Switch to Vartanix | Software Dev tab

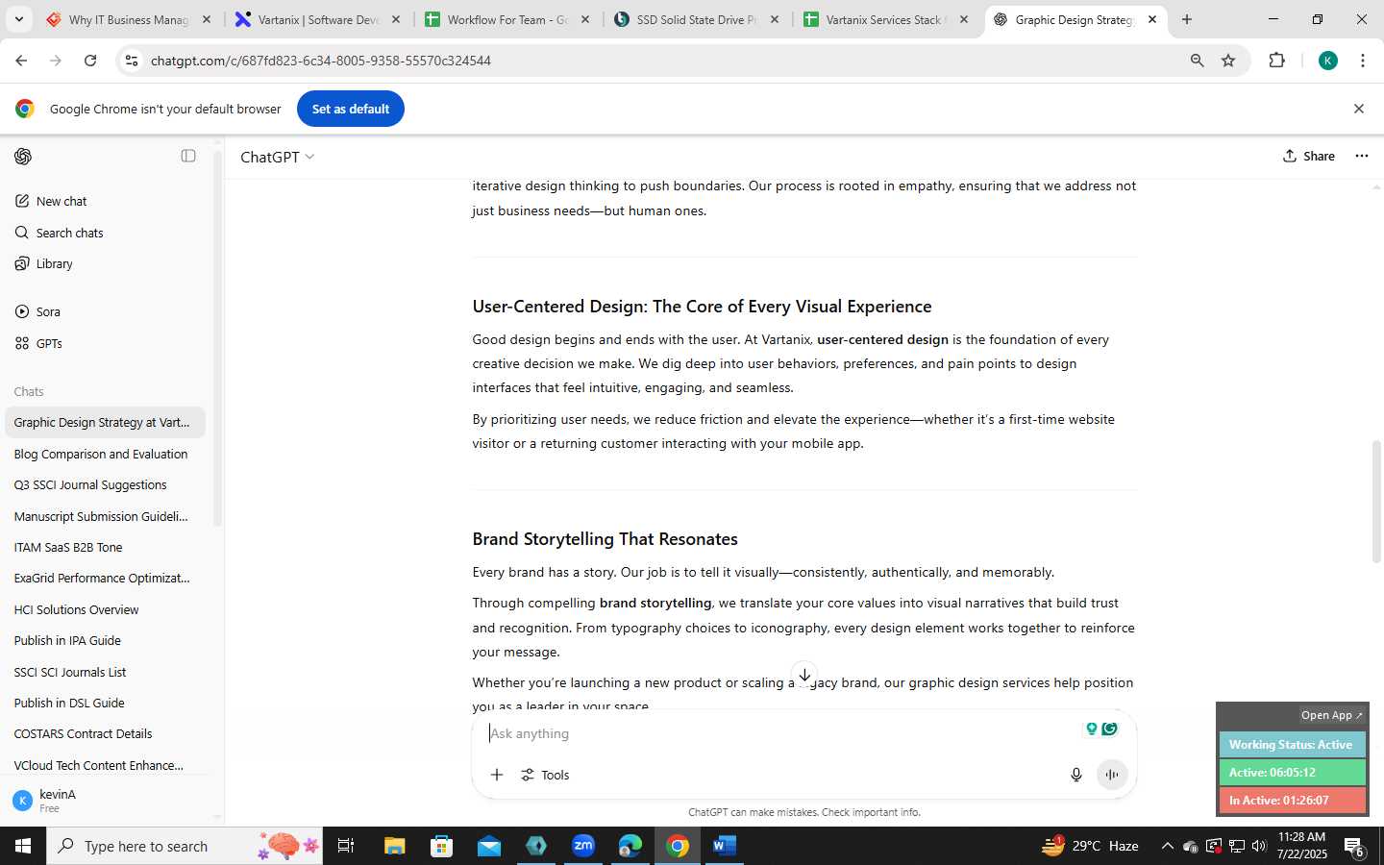317,19
